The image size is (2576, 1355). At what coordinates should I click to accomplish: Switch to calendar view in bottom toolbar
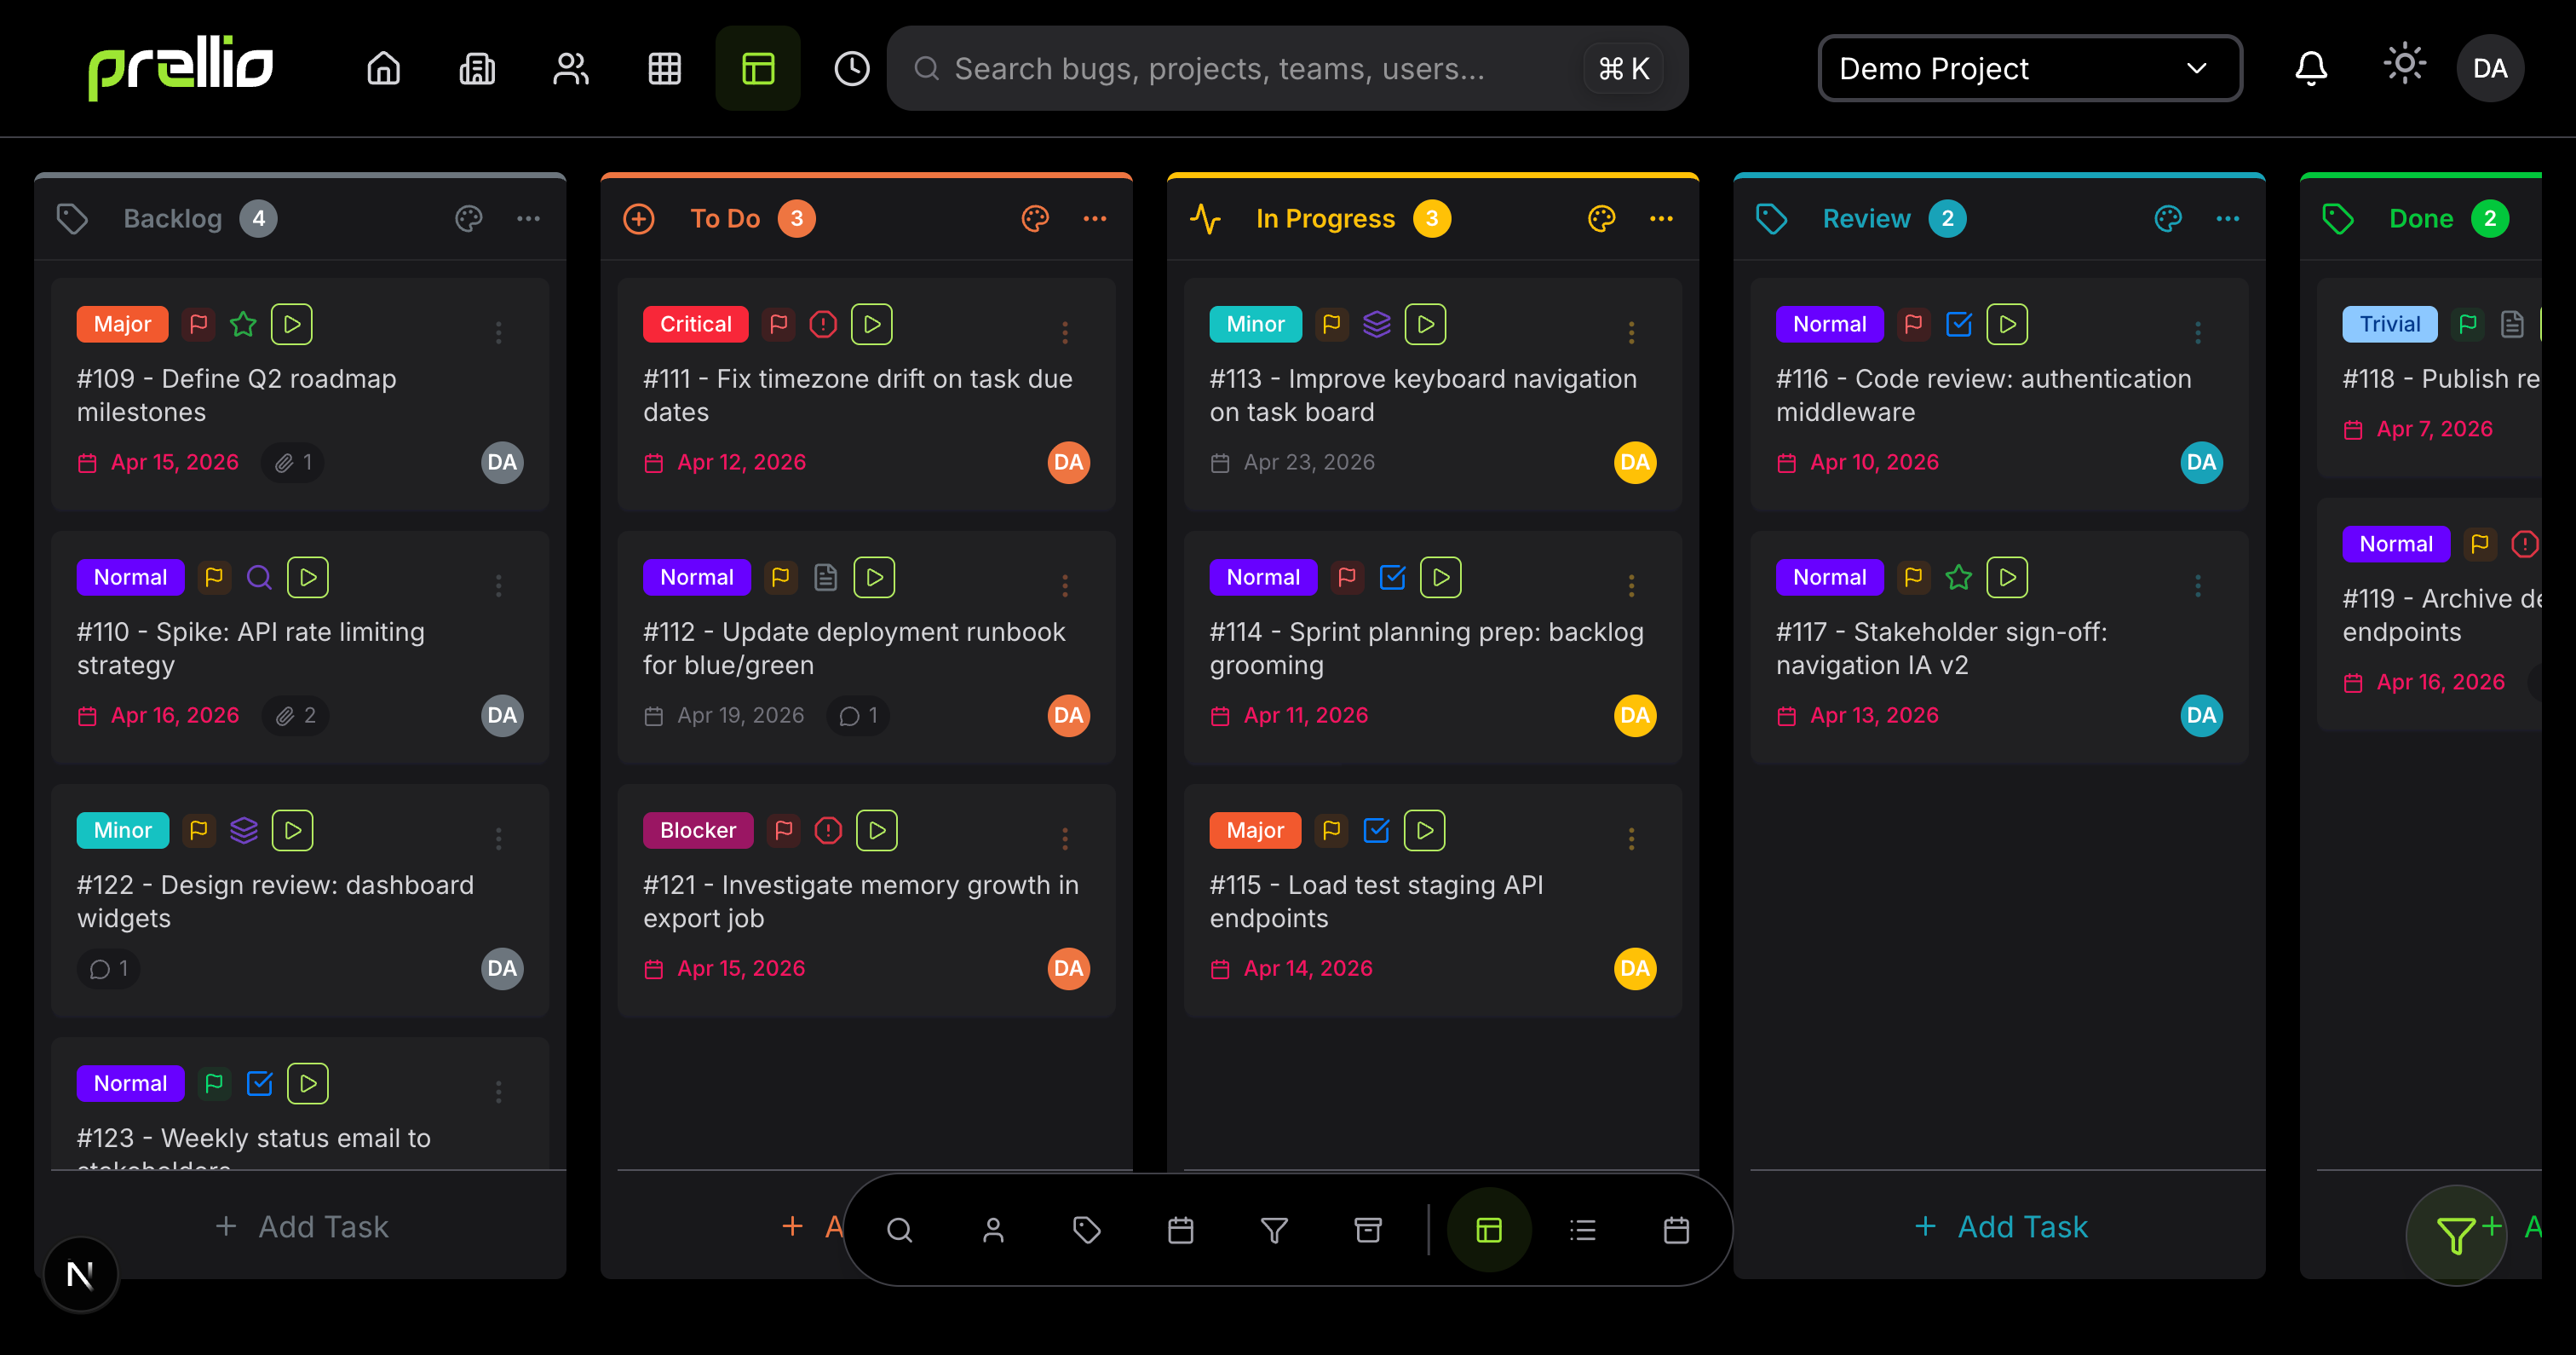(x=1676, y=1230)
